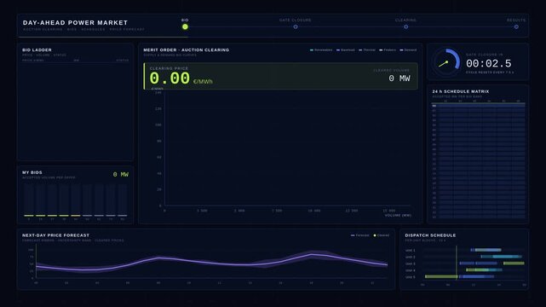The height and width of the screenshot is (307, 546).
Task: Click the Unit 5 green dispatch block
Action: click(x=441, y=276)
